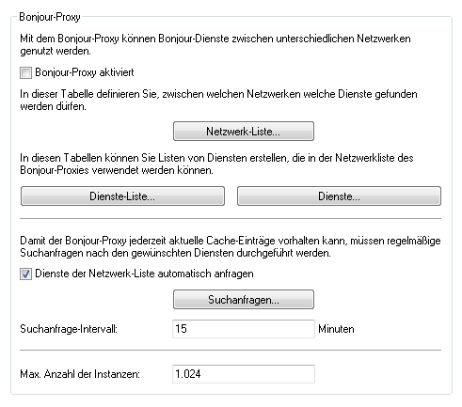Image resolution: width=462 pixels, height=407 pixels.
Task: Open the Netzwerk-Liste... table
Action: pos(244,132)
